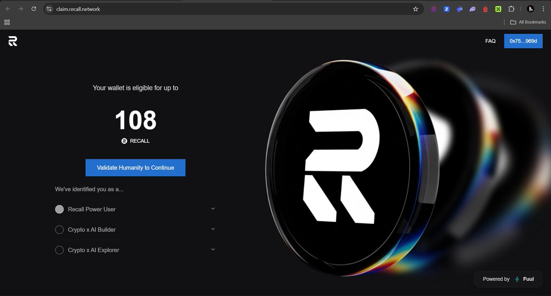
Task: Click the 108 token amount
Action: (x=135, y=120)
